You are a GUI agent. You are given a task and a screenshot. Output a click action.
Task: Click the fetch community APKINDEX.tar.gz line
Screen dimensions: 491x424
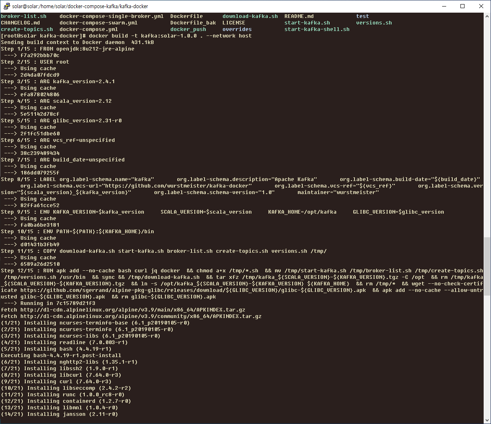[x=131, y=316]
